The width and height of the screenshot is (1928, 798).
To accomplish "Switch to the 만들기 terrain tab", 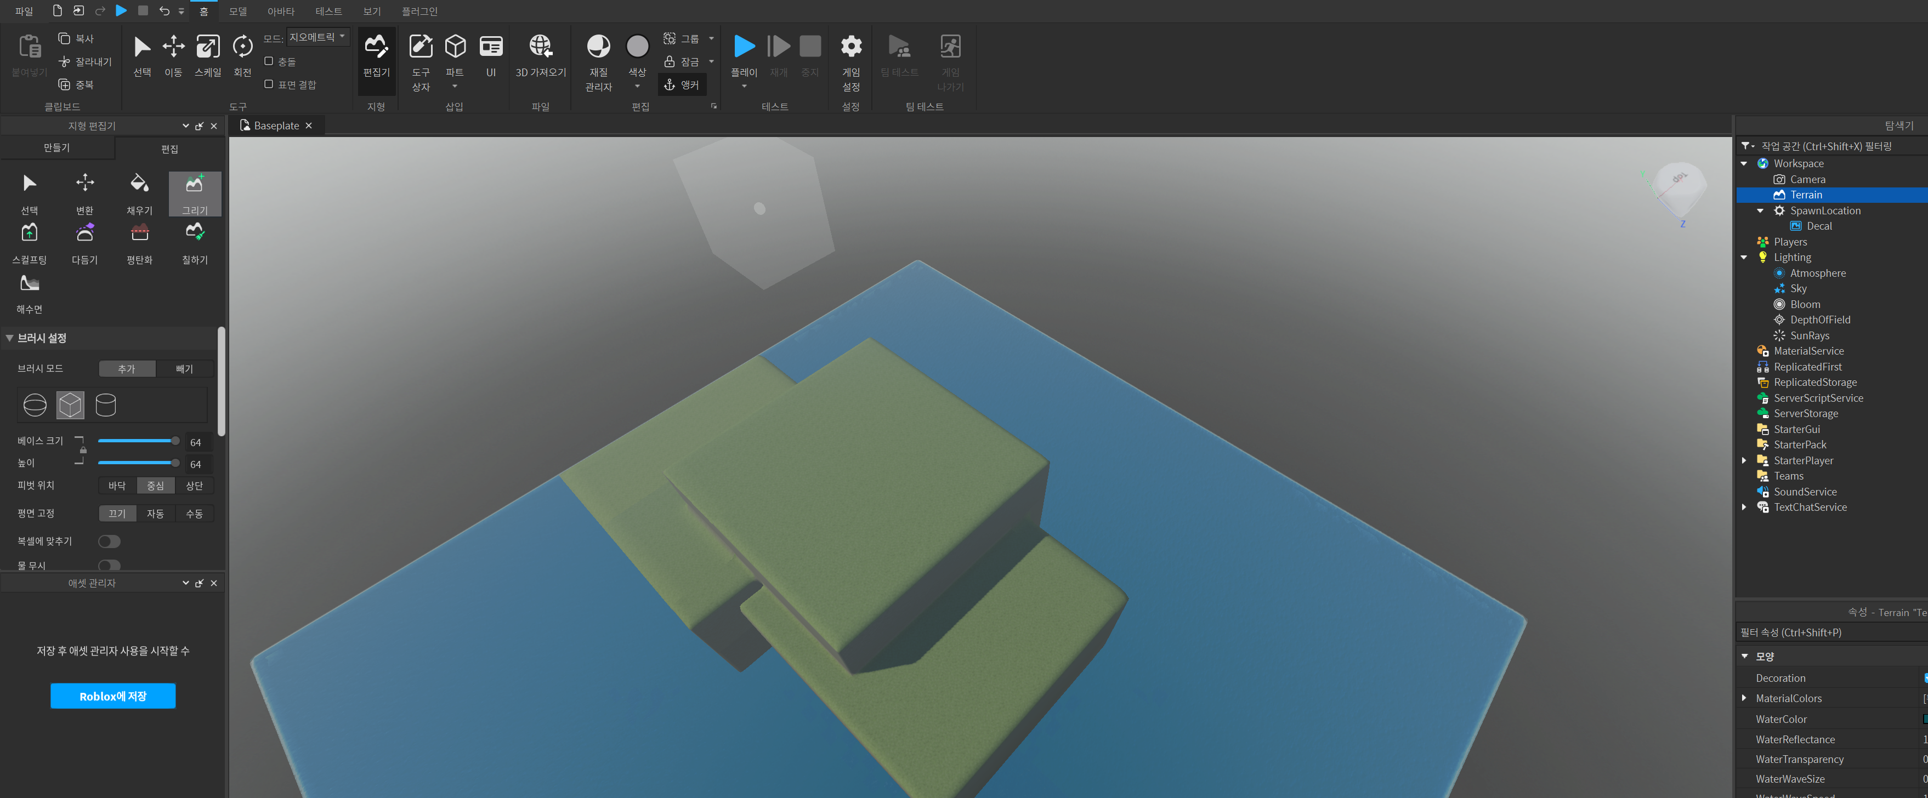I will click(x=57, y=148).
